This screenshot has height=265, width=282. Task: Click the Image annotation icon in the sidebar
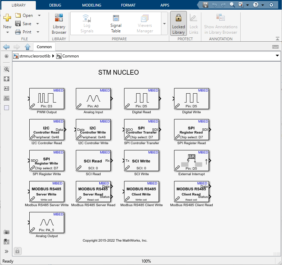point(7,98)
